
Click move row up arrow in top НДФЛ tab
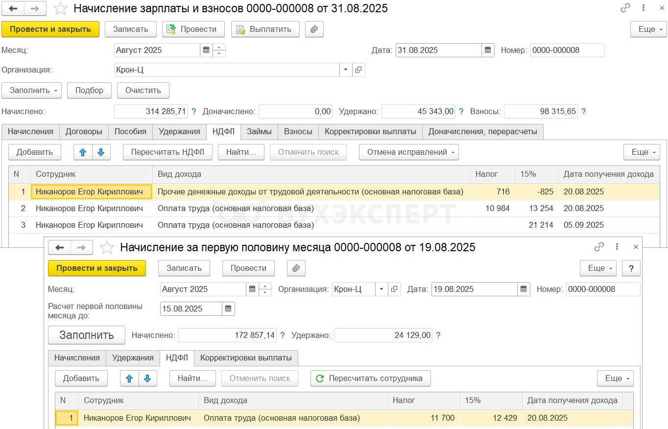(83, 152)
